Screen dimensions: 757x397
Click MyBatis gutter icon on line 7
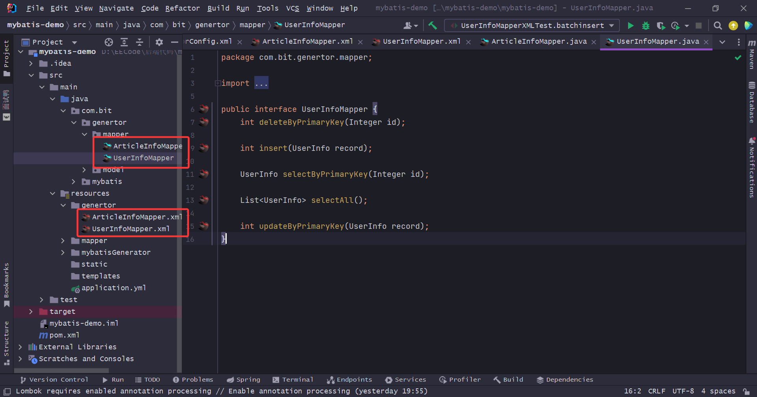tap(204, 122)
